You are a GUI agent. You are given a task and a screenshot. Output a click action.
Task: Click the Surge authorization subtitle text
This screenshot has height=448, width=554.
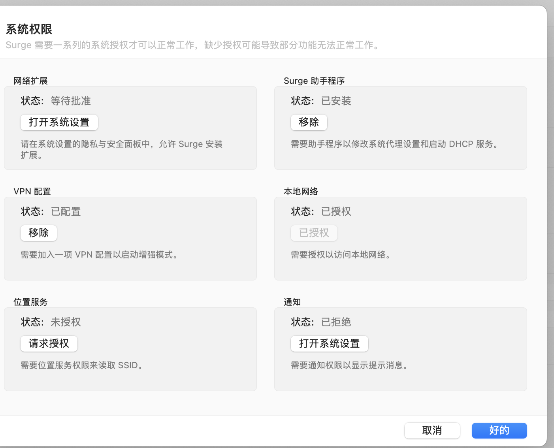point(193,45)
